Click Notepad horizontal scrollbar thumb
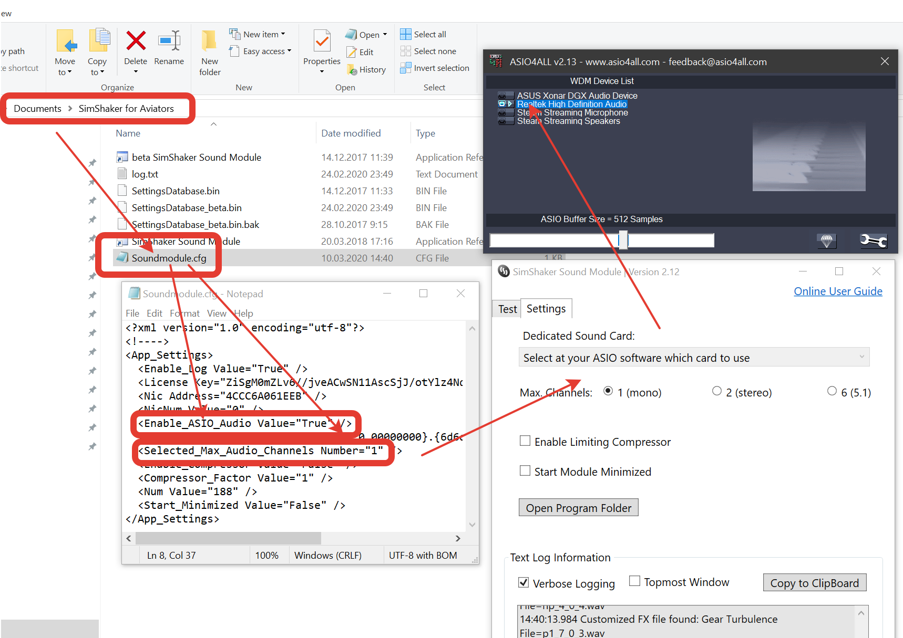The height and width of the screenshot is (638, 903). pyautogui.click(x=228, y=538)
